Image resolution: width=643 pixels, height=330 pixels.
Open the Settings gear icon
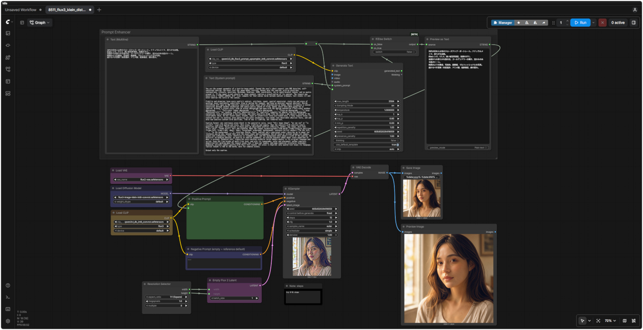point(8,321)
